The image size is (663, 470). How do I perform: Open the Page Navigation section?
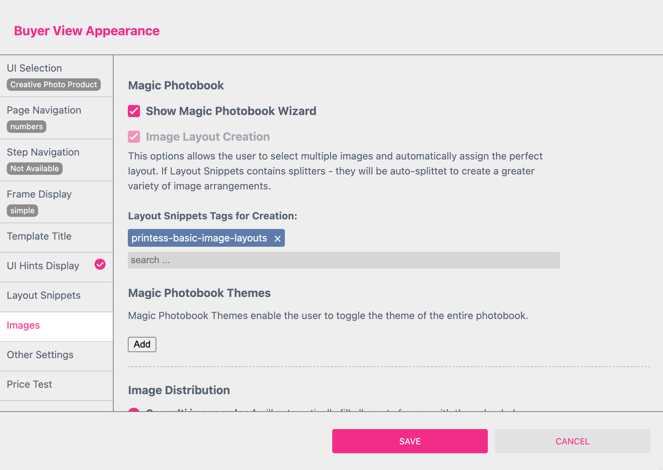[x=57, y=118]
